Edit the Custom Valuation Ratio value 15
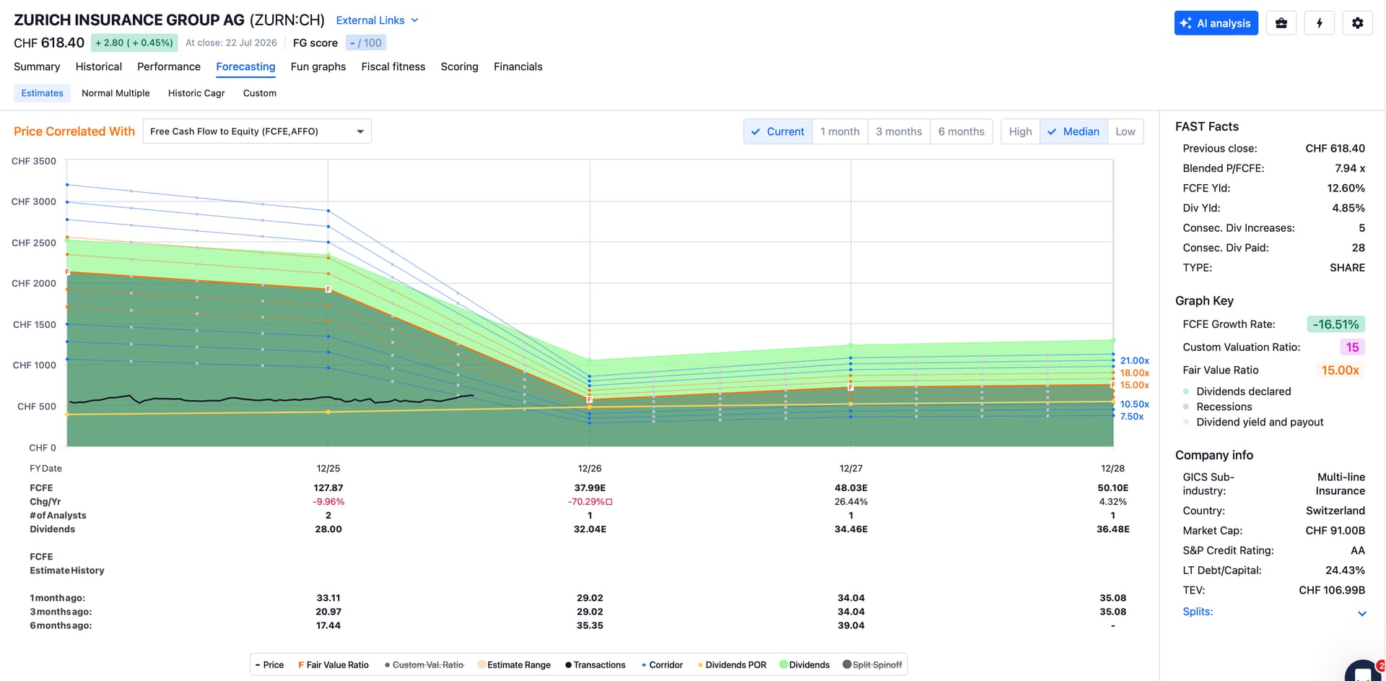 (x=1352, y=347)
